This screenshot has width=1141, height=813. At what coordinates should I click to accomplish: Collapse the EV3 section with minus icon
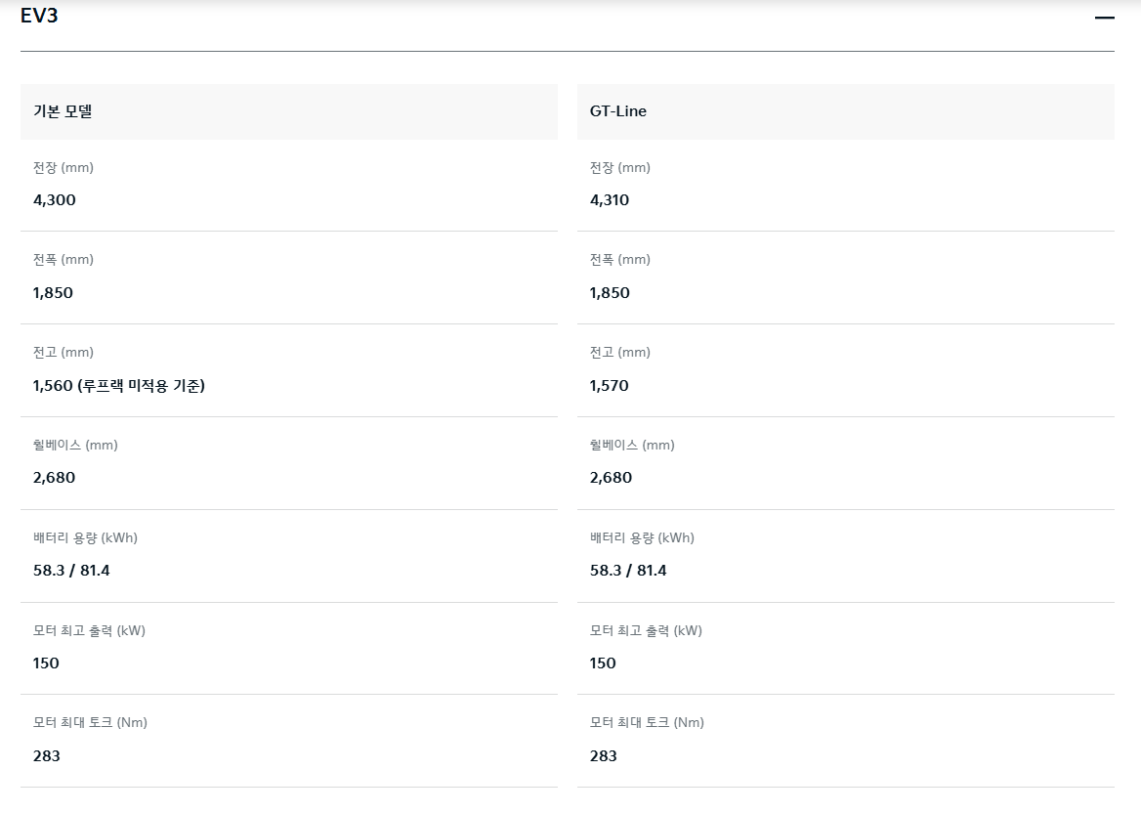[x=1104, y=17]
